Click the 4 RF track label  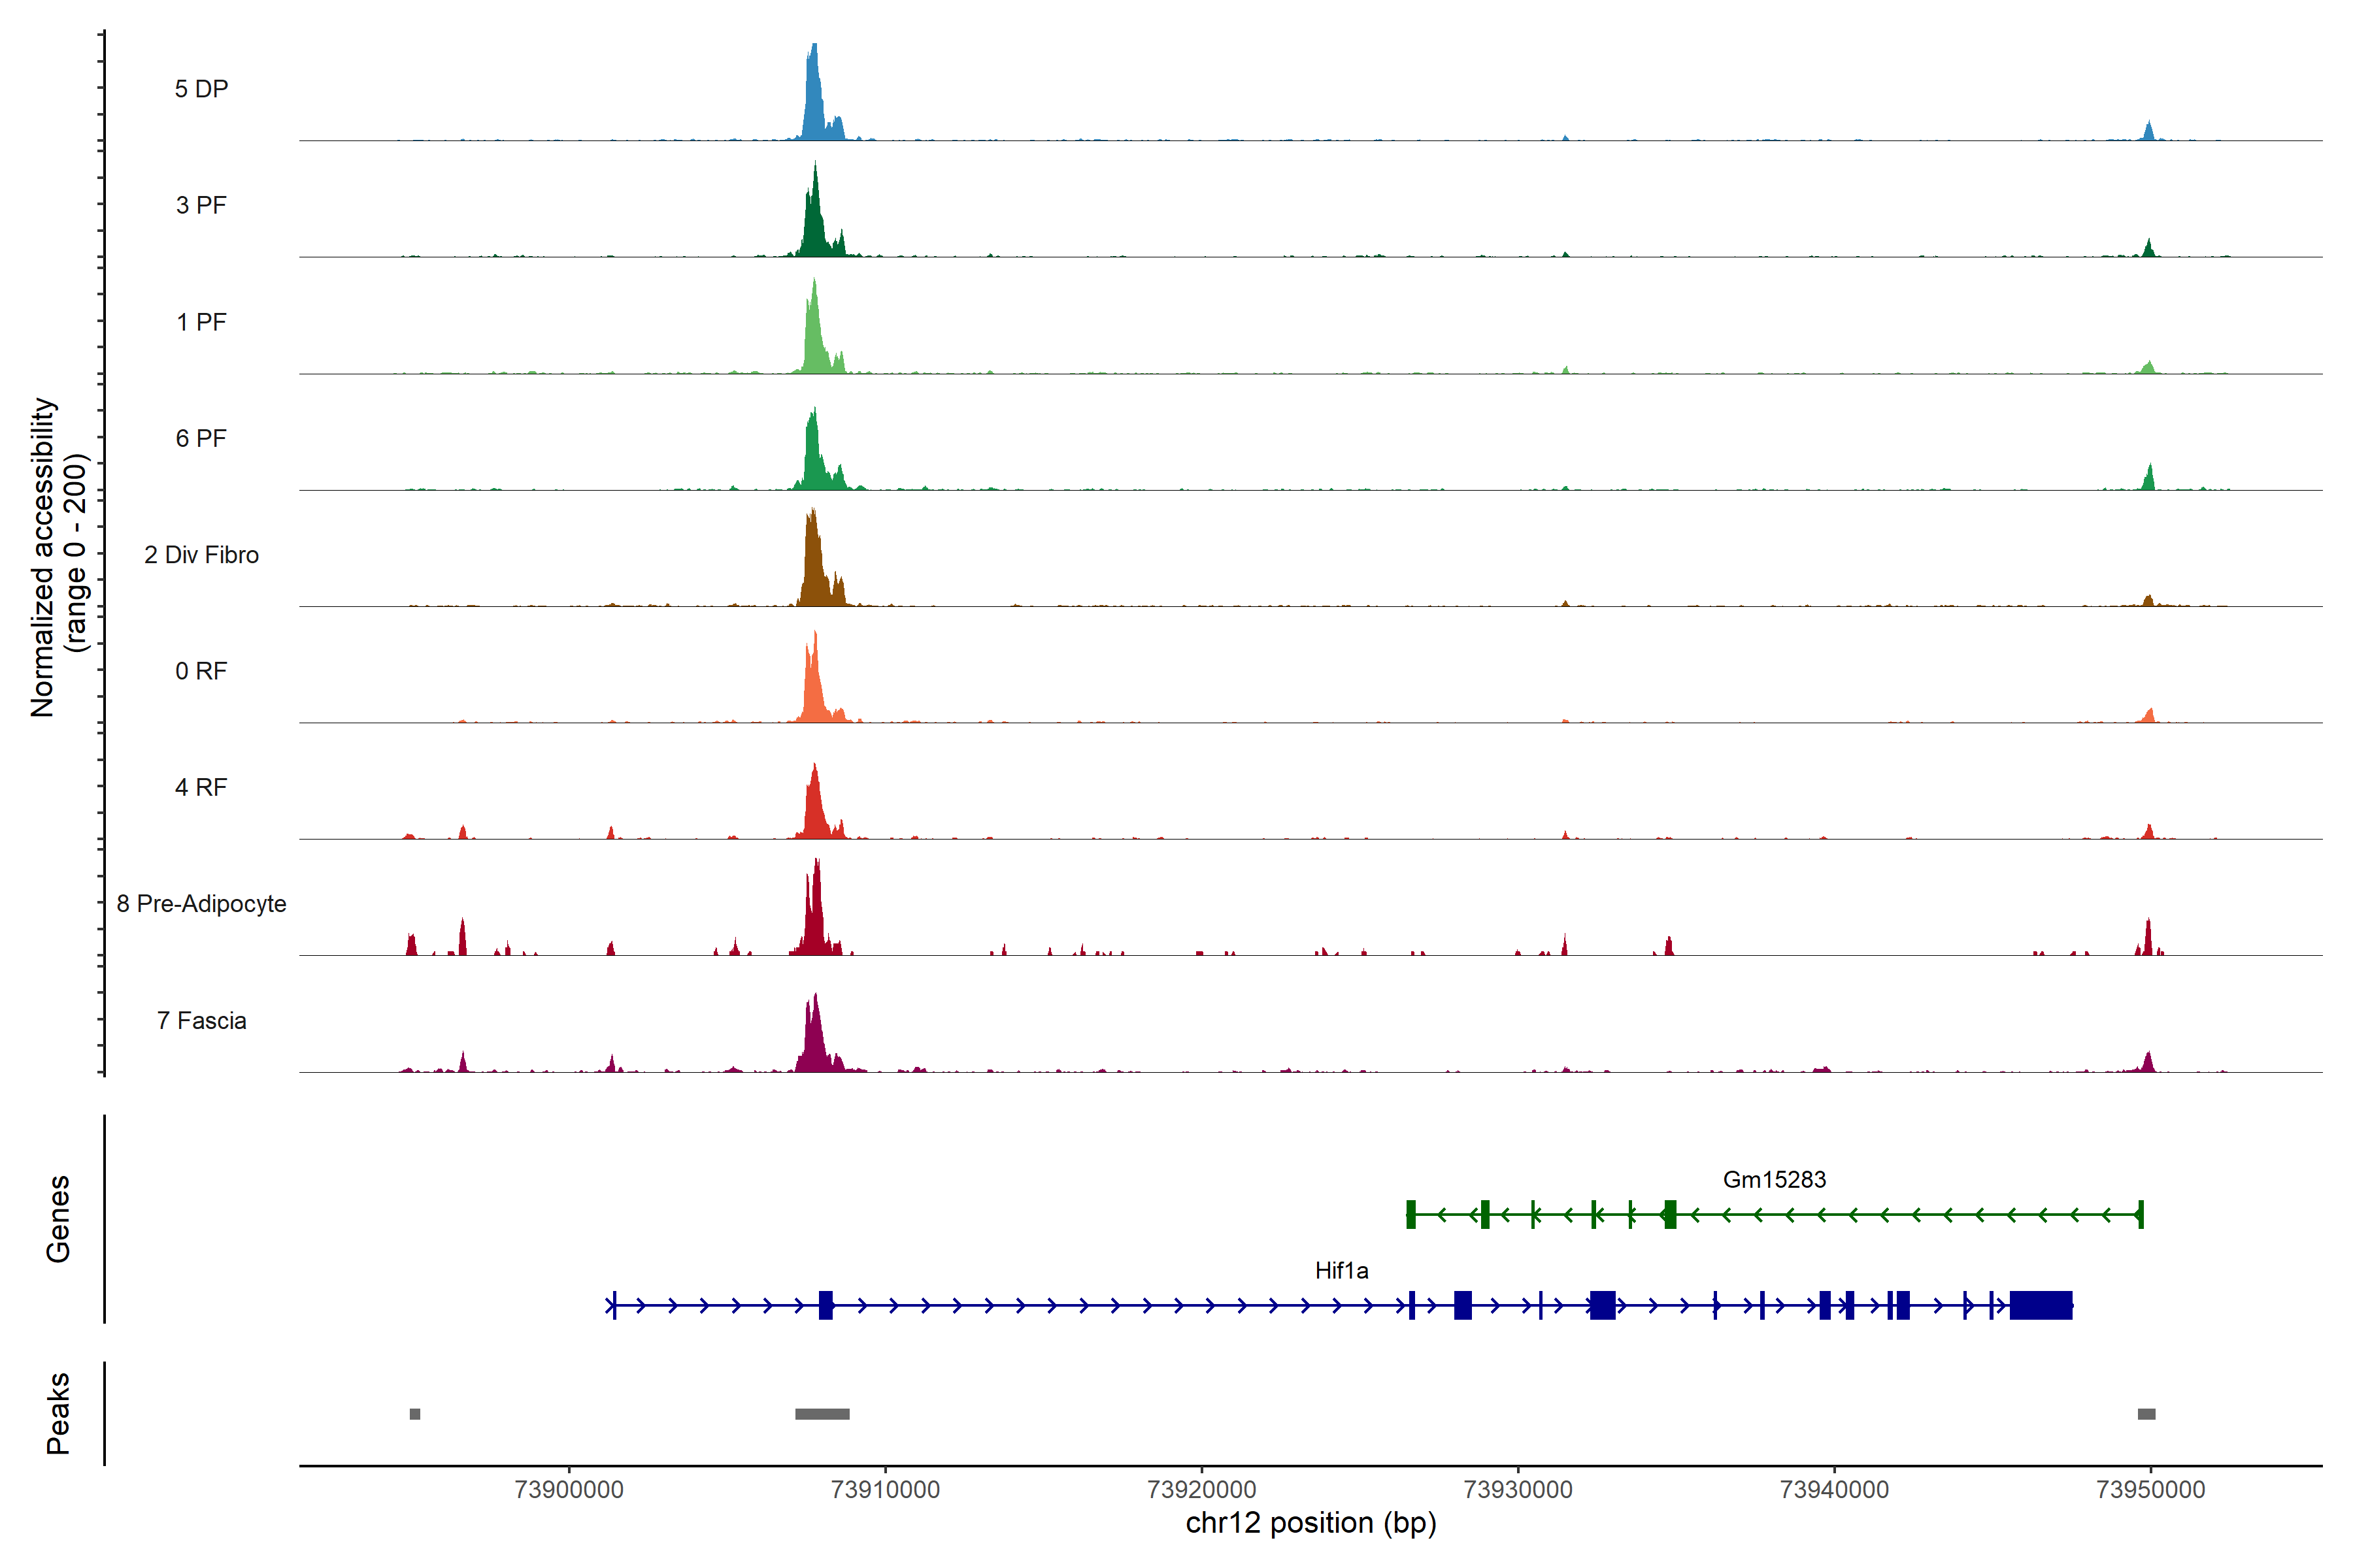click(201, 787)
